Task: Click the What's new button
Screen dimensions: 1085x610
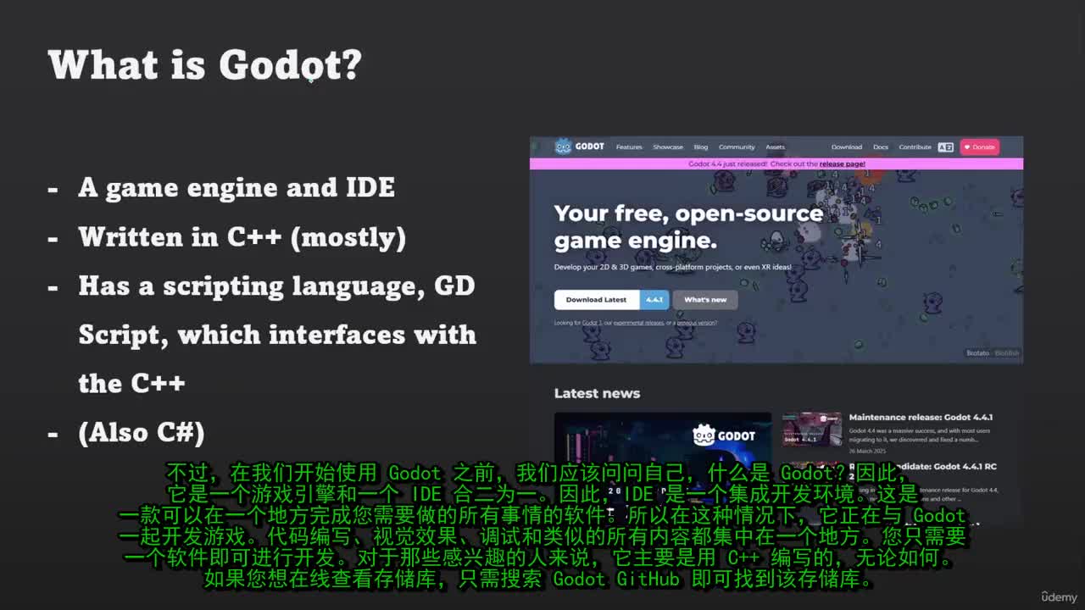Action: 705,300
